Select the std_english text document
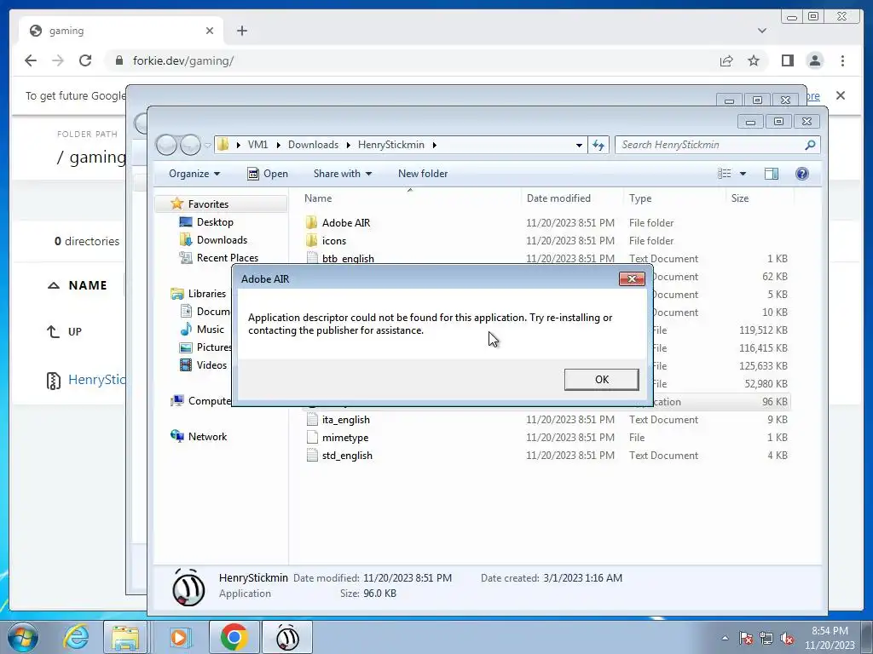 pos(347,455)
